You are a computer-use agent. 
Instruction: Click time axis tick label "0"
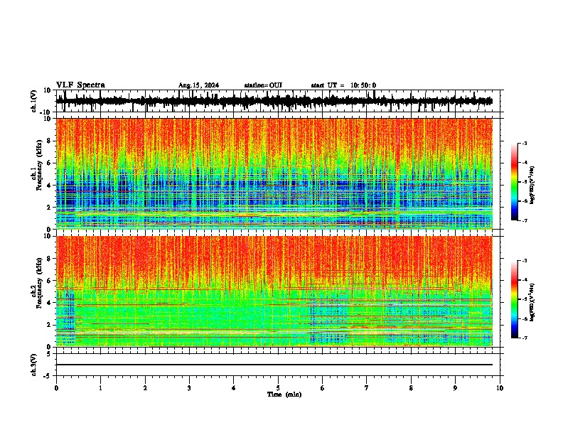coord(56,388)
